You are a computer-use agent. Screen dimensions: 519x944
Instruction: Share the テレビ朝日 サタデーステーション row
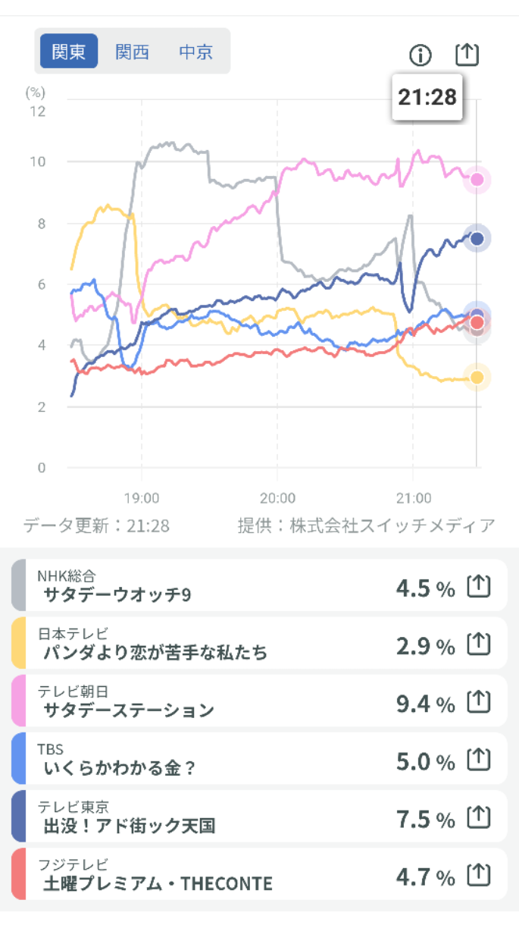(479, 701)
